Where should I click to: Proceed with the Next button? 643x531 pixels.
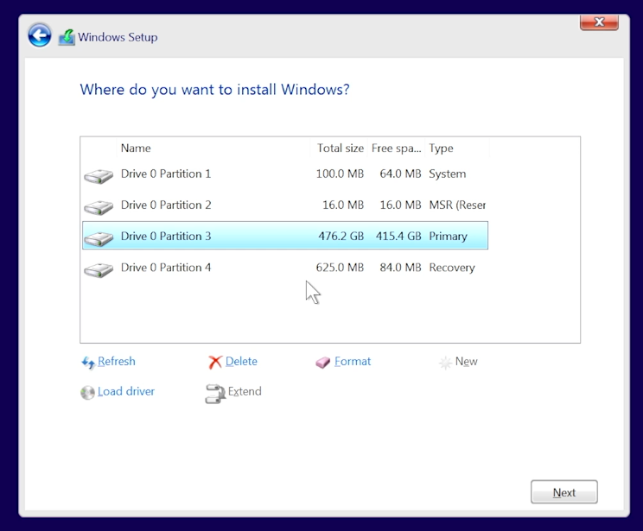[x=564, y=491]
